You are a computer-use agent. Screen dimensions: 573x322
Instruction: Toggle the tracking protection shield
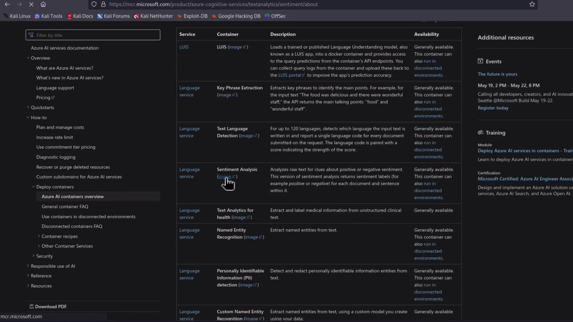[94, 4]
